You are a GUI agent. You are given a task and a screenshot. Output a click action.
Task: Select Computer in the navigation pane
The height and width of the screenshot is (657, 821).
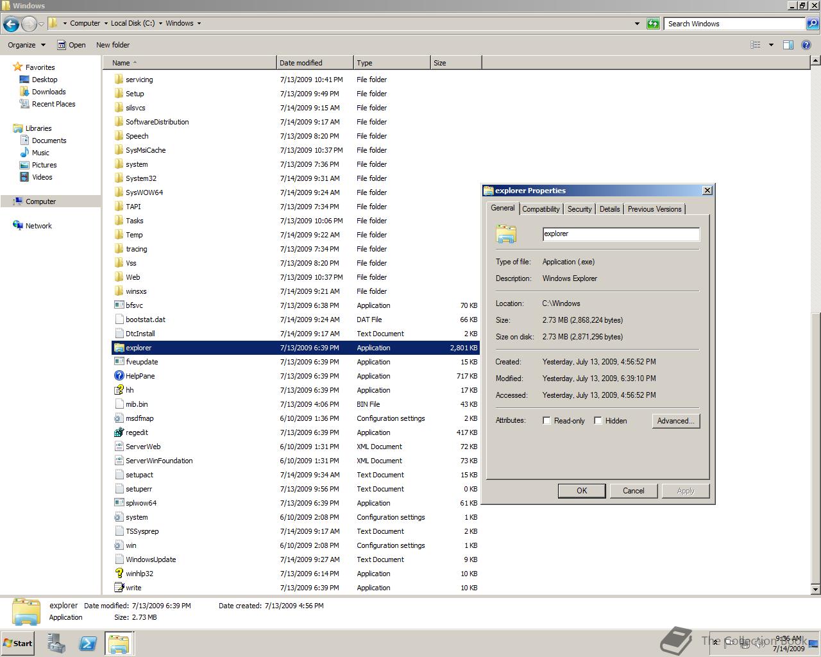(41, 201)
